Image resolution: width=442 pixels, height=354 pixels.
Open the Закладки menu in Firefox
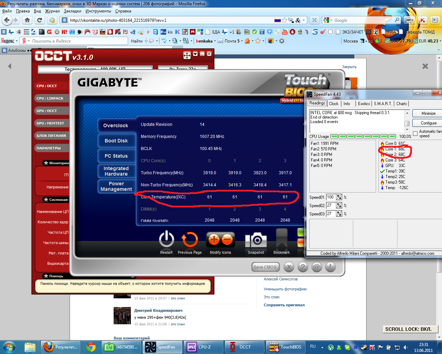(73, 11)
